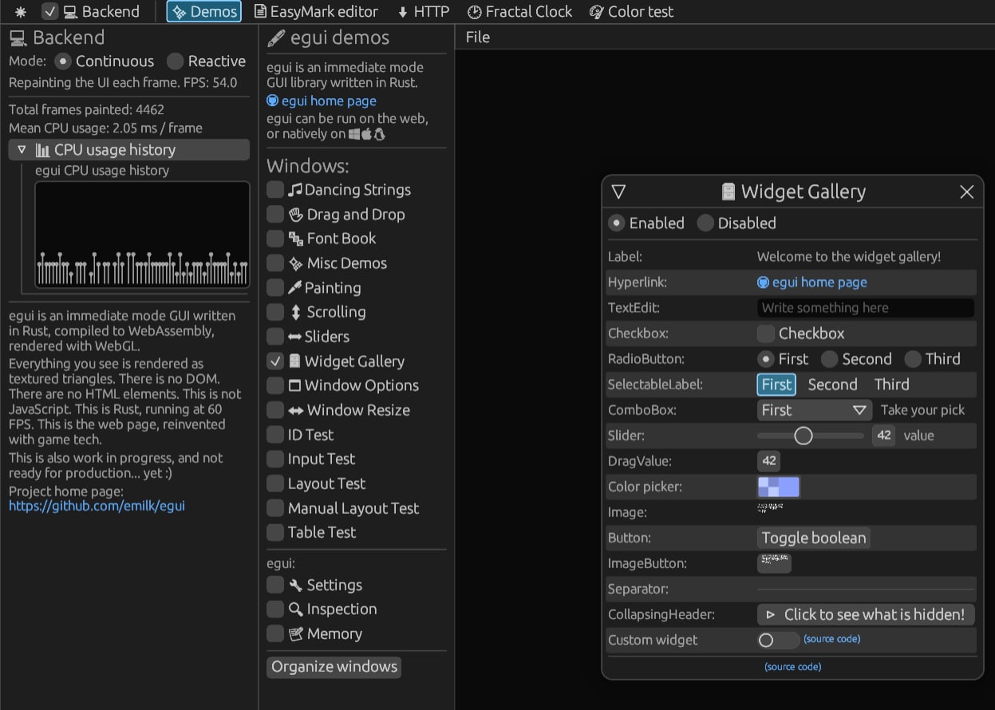Click the ImageButton widget

tap(774, 563)
